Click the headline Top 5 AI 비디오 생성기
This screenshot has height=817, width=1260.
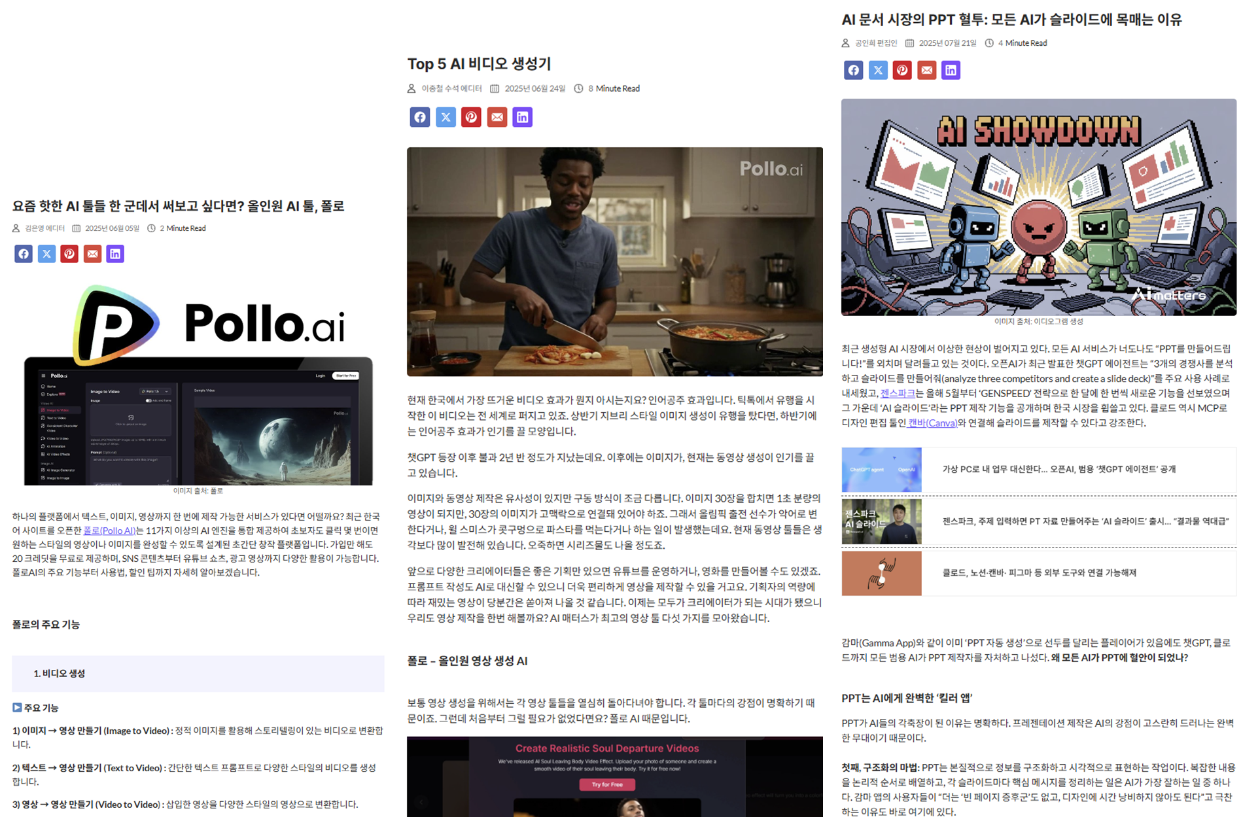click(x=480, y=63)
